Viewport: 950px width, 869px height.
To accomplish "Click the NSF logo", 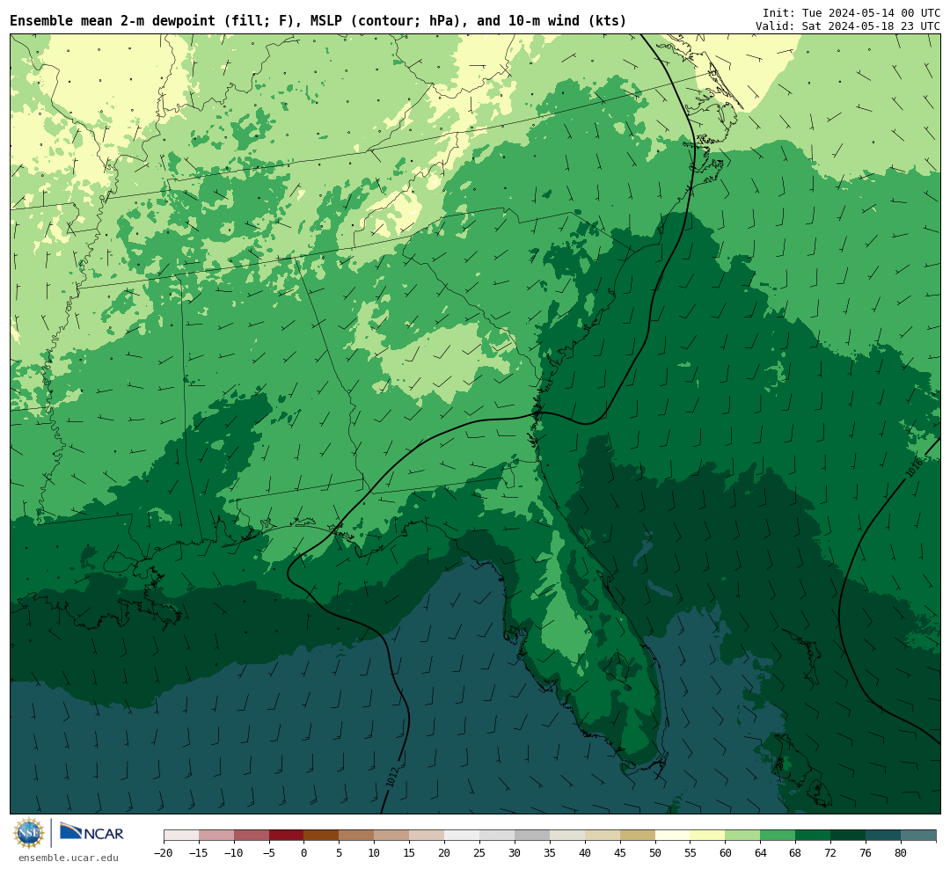I will point(29,833).
